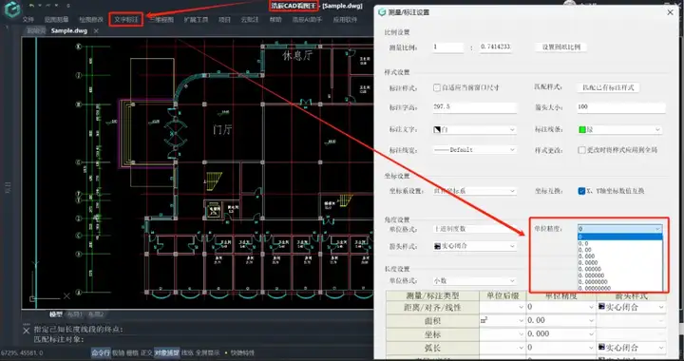Expand the 箭头样式 实心闭合 dropdown
684x361 pixels.
pos(475,246)
